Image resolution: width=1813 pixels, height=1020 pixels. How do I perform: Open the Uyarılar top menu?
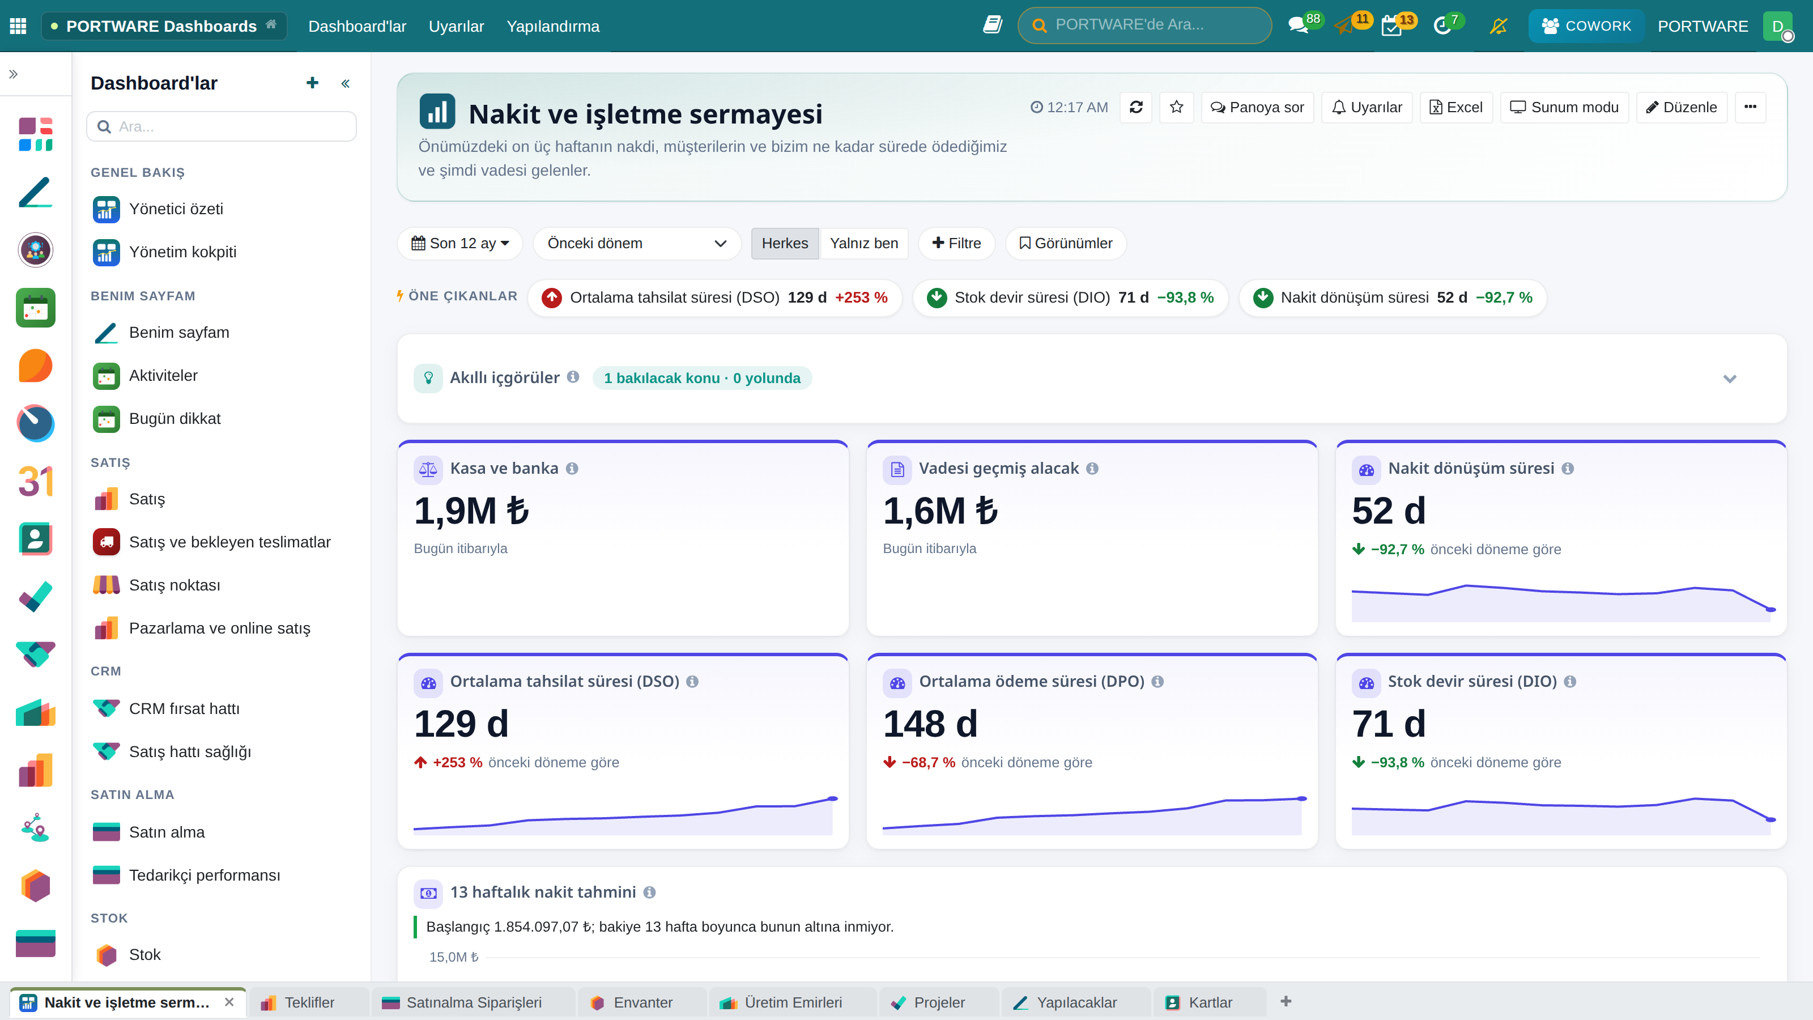456,26
